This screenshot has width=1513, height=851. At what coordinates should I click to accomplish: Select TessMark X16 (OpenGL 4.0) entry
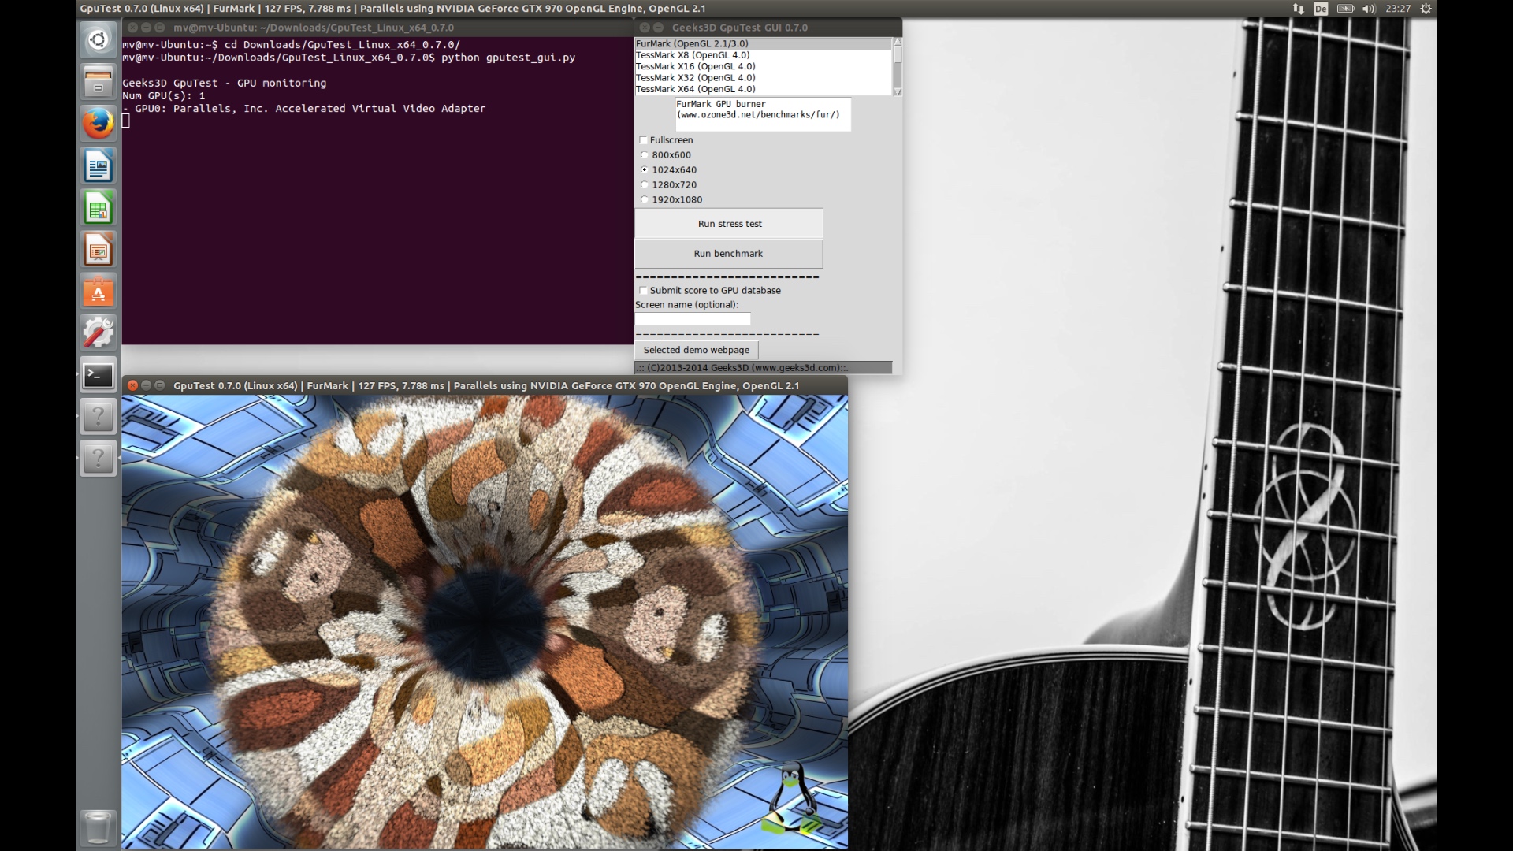pos(763,66)
